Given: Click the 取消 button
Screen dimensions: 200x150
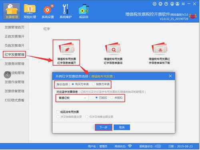Looking at the screenshot, I should 122,127.
